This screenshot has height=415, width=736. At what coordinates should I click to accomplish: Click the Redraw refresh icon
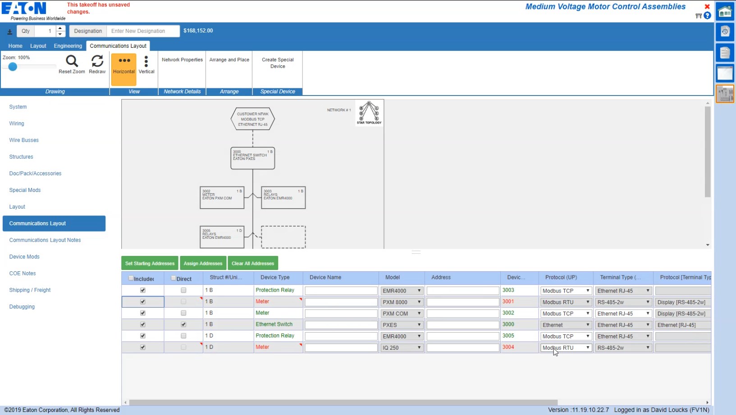click(97, 61)
